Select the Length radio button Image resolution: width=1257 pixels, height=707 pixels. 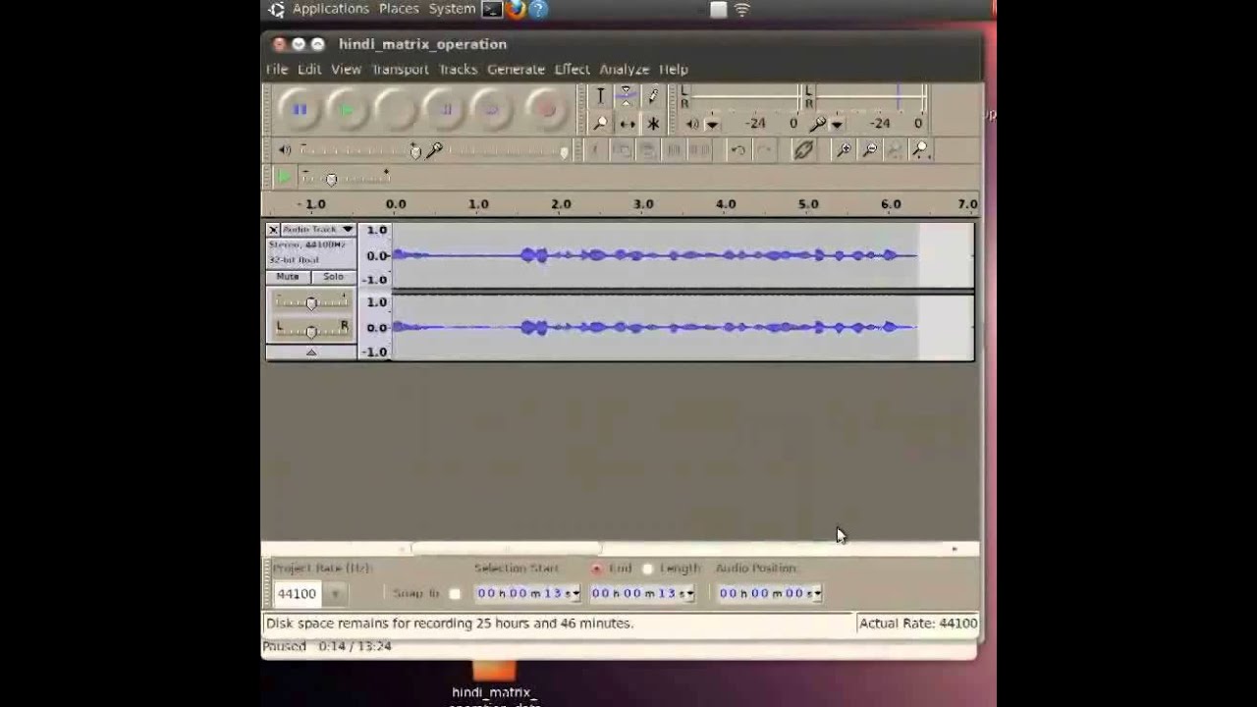pyautogui.click(x=647, y=569)
